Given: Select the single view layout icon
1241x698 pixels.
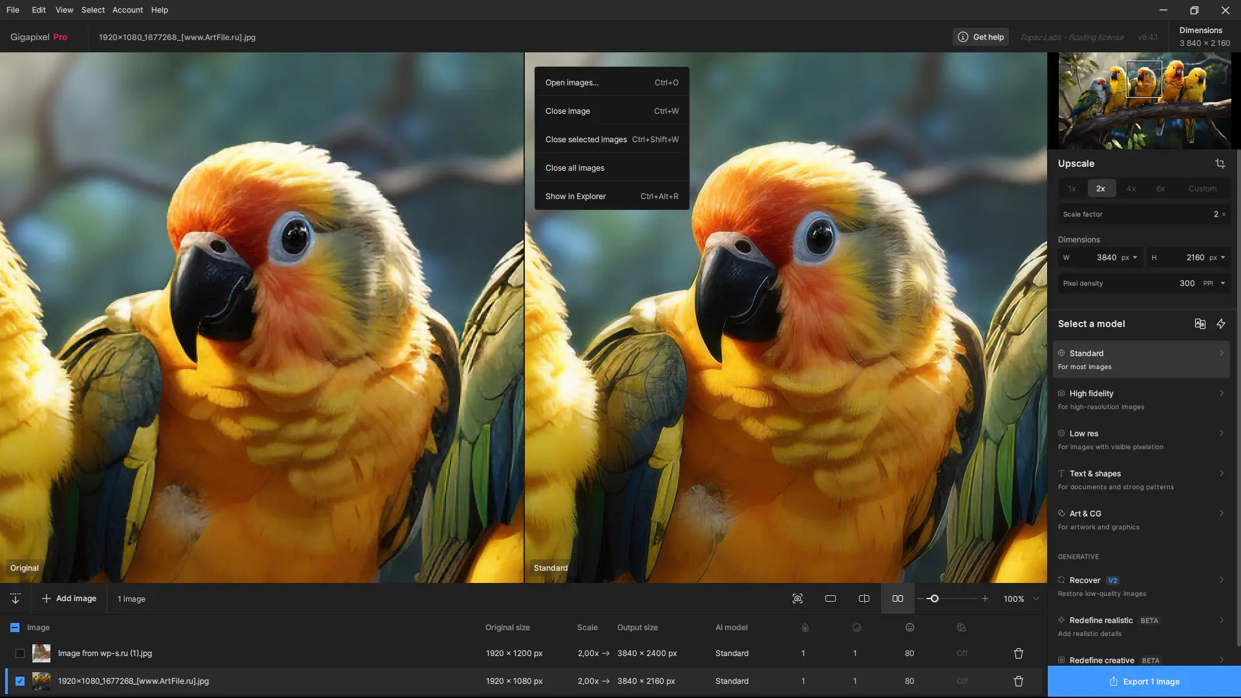Looking at the screenshot, I should coord(831,598).
